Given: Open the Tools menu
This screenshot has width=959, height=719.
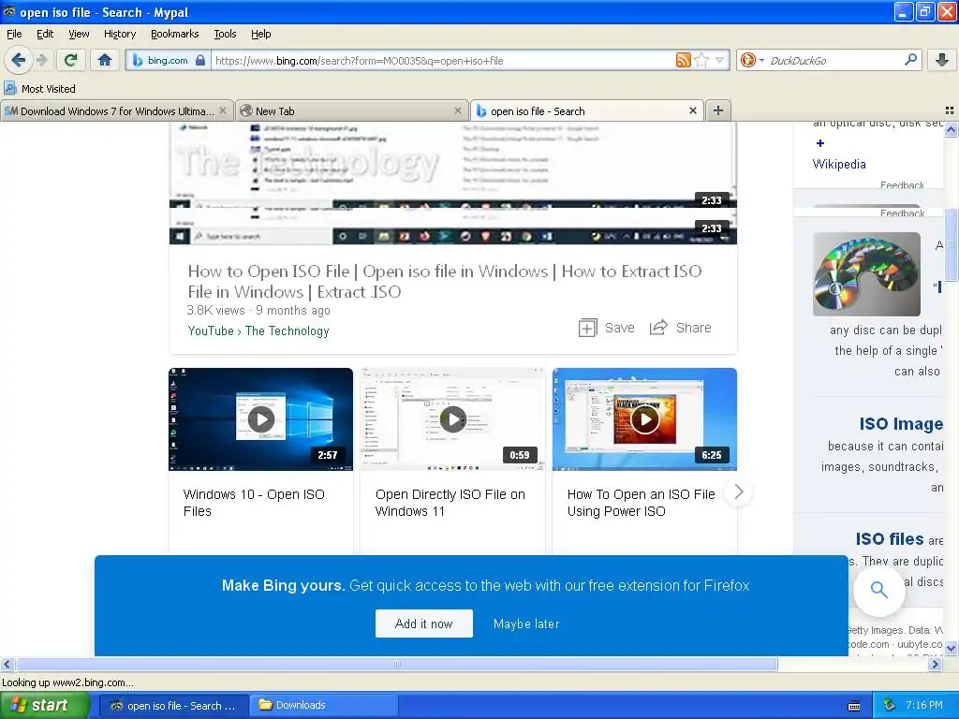Looking at the screenshot, I should [x=225, y=35].
